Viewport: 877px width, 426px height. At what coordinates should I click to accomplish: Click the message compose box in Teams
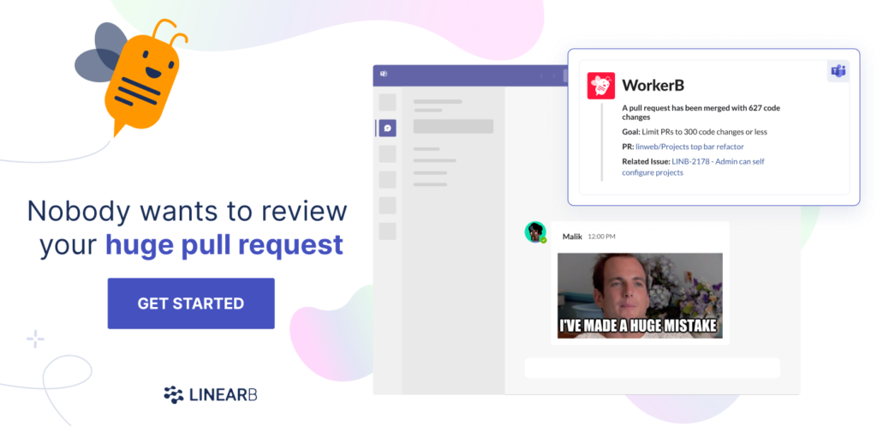point(652,368)
